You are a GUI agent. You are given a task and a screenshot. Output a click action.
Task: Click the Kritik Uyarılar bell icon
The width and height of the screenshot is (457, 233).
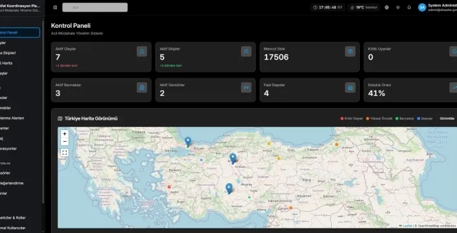tap(454, 52)
